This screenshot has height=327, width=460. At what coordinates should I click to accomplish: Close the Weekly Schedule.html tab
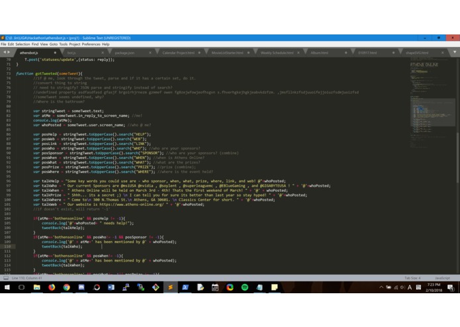[299, 53]
